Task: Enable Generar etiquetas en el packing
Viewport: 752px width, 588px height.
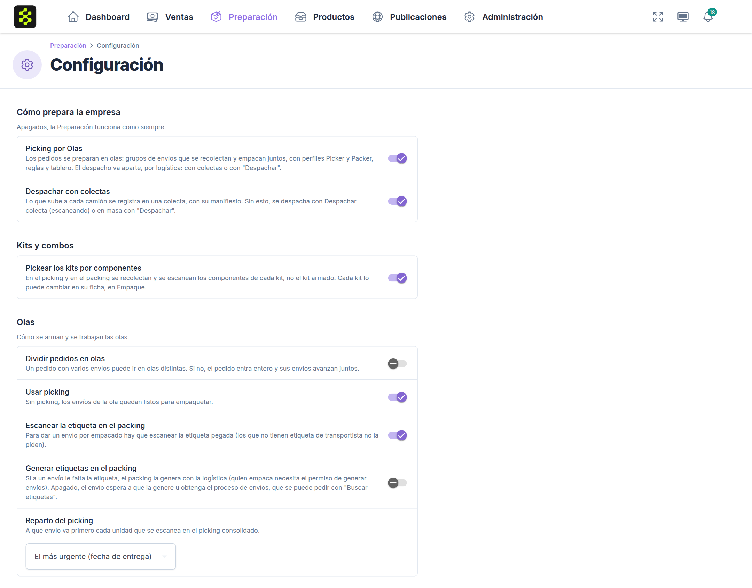Action: (x=397, y=483)
